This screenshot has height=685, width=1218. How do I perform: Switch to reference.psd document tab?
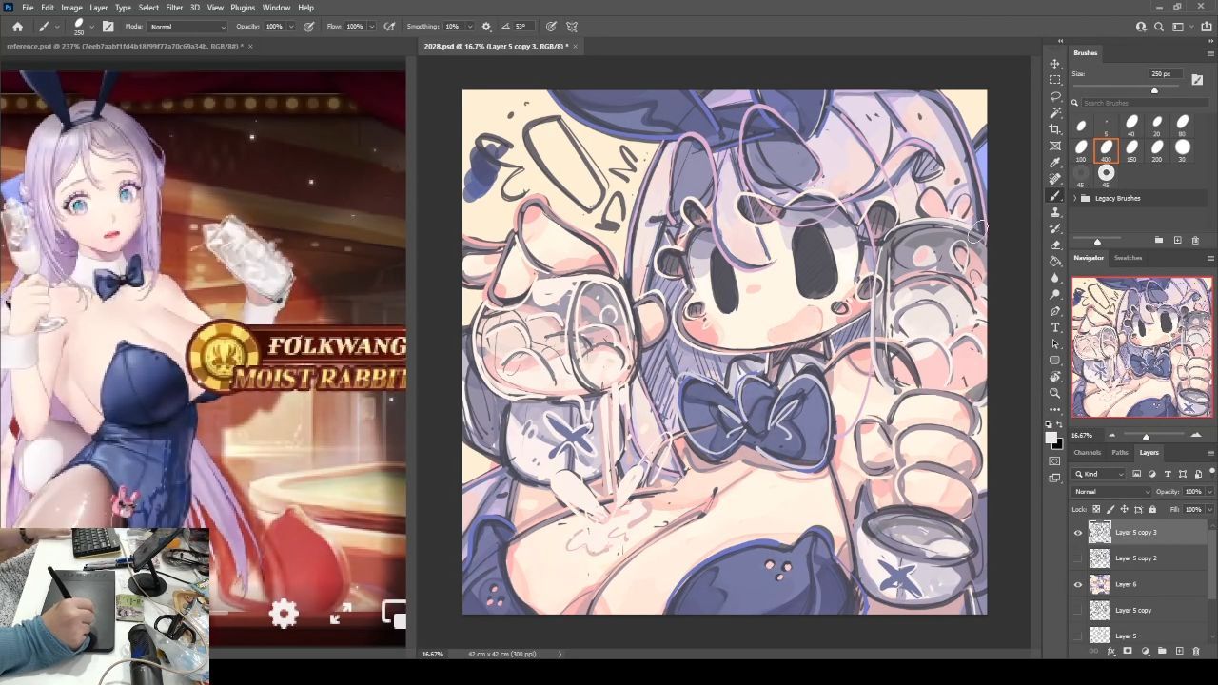[x=125, y=46]
